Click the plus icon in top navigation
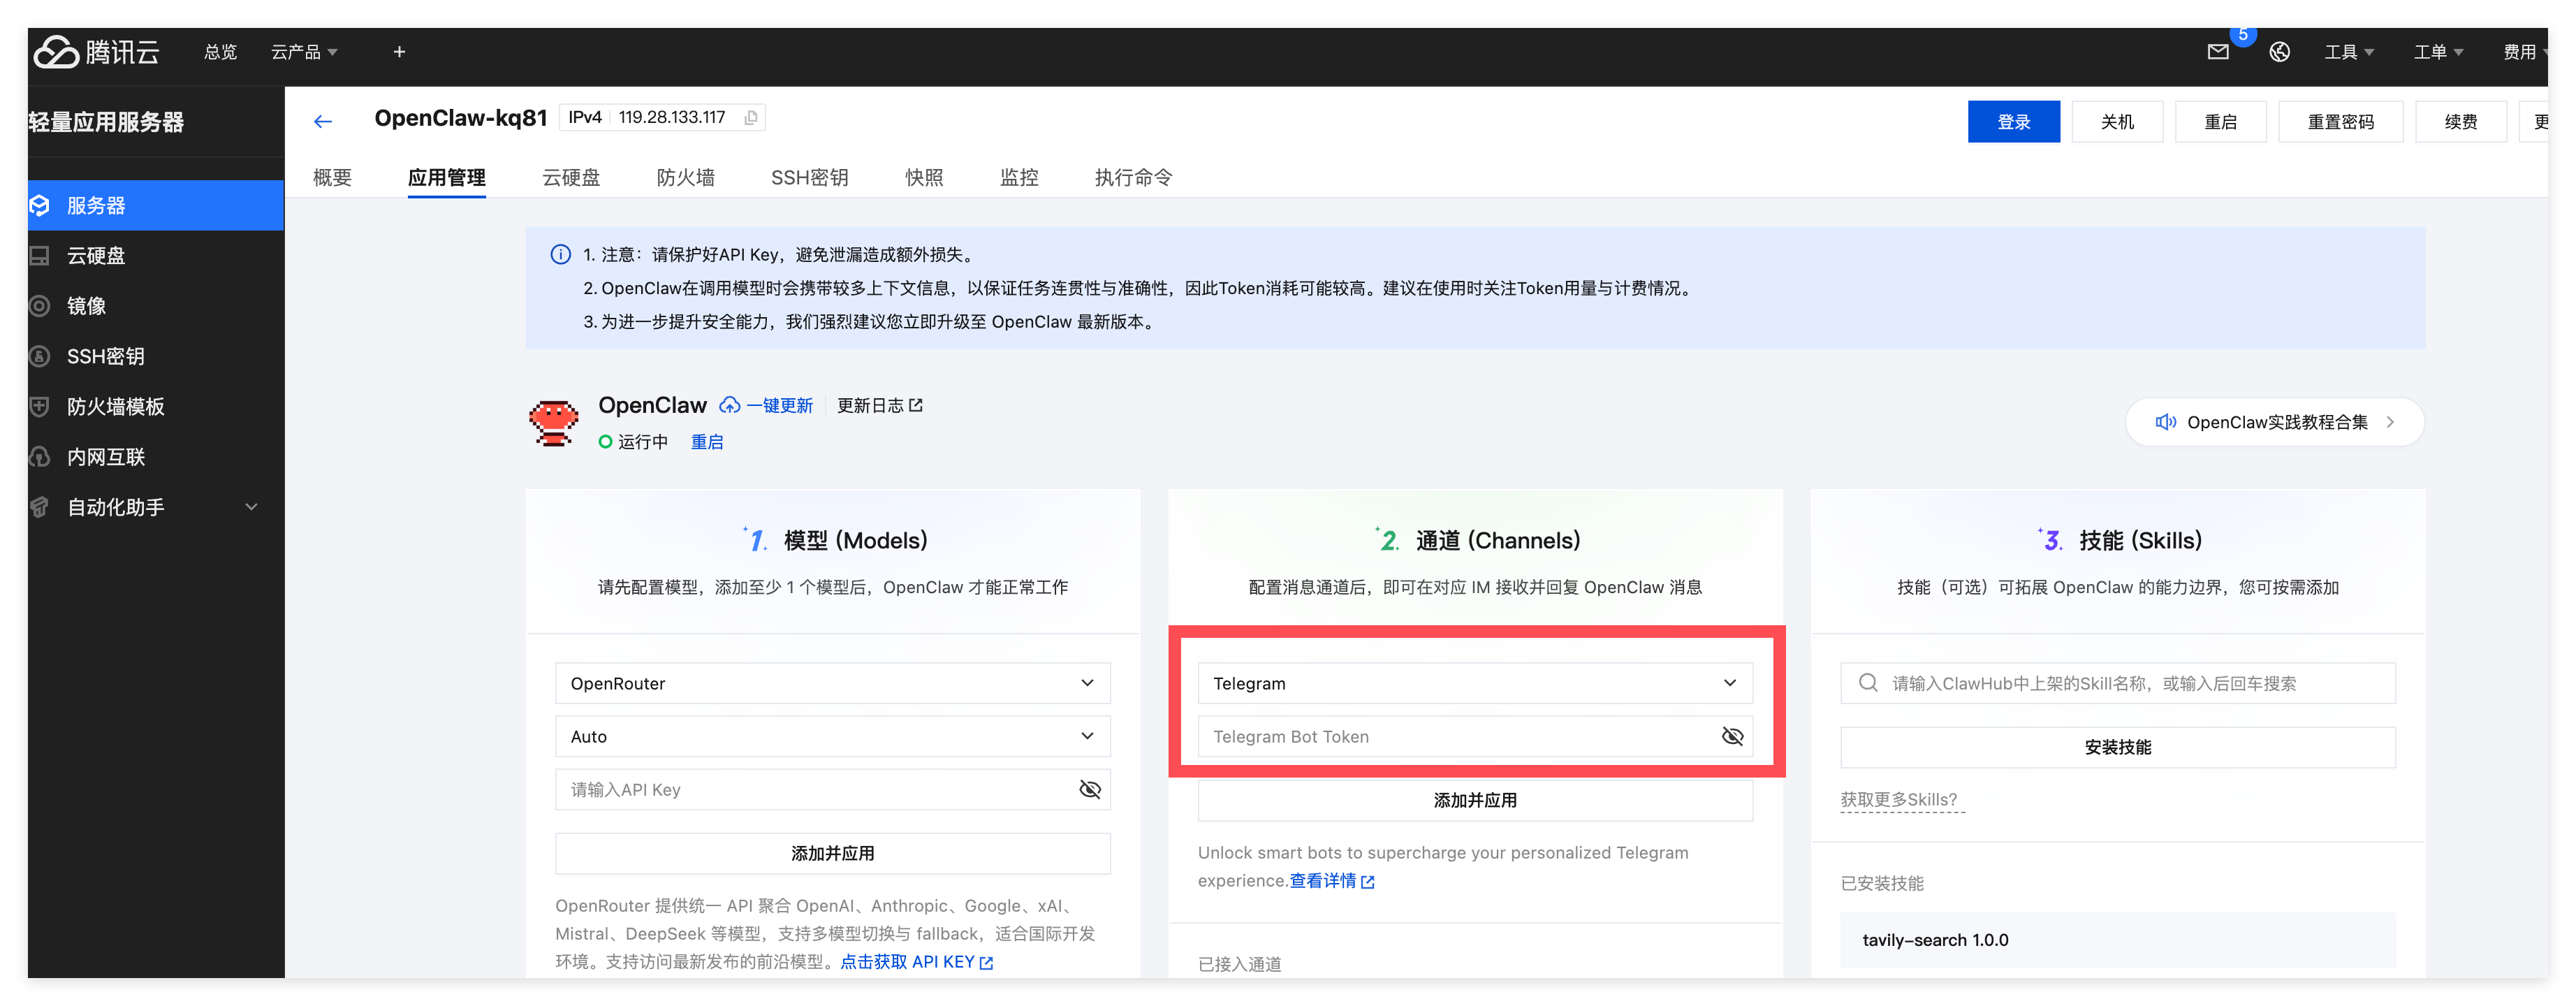 [399, 52]
